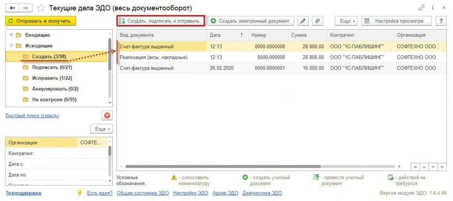Open help with the question mark button
Screen dimensions: 453x201
pos(441,21)
